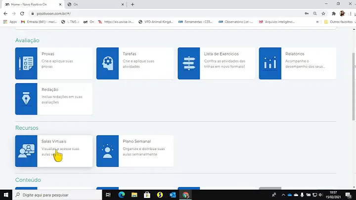Switch to the second 'On' tab
Image resolution: width=356 pixels, height=200 pixels.
tap(95, 4)
